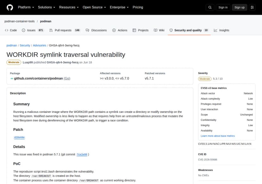The image size is (262, 184).
Task: Switch to the Insights tab
Action: tap(221, 30)
